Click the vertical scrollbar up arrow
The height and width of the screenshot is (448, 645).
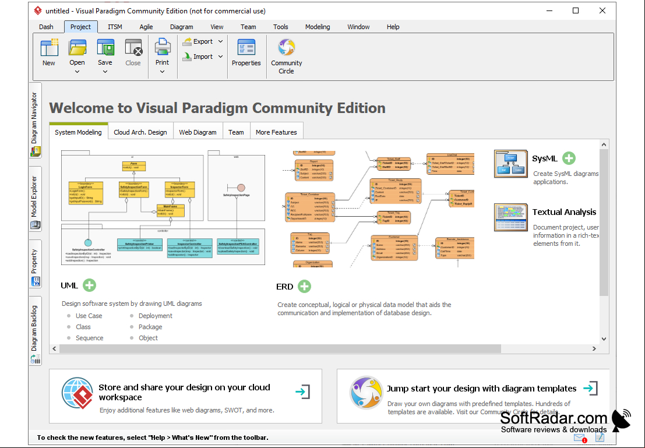(x=604, y=144)
